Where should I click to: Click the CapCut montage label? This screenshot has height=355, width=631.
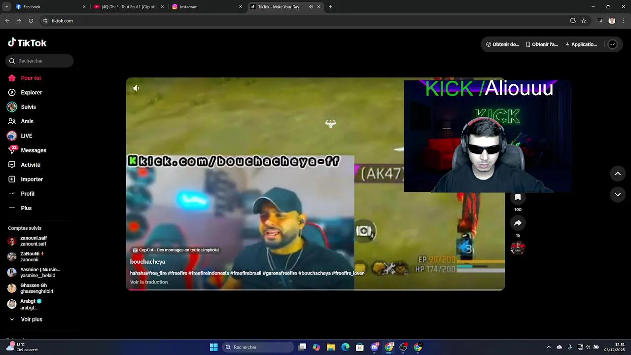[x=176, y=250]
